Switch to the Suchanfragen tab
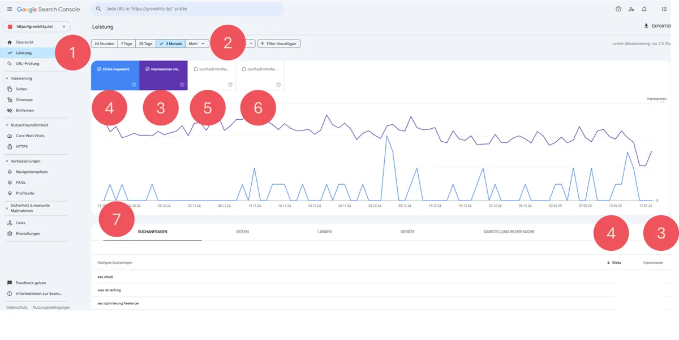 [x=153, y=232]
